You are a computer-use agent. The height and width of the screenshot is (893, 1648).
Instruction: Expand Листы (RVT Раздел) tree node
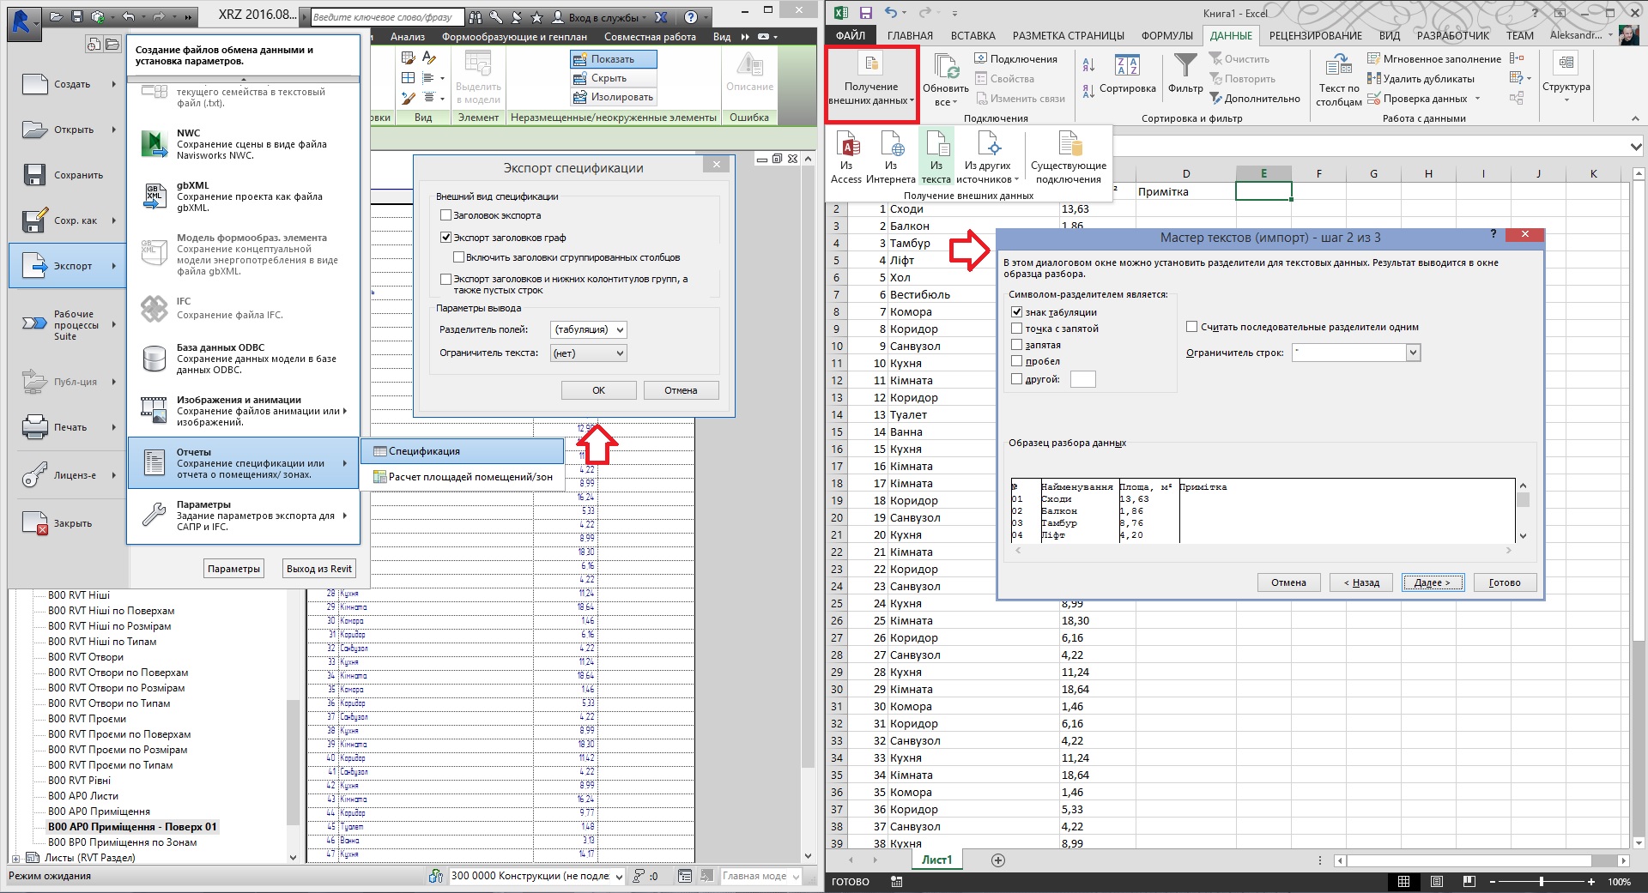[15, 858]
